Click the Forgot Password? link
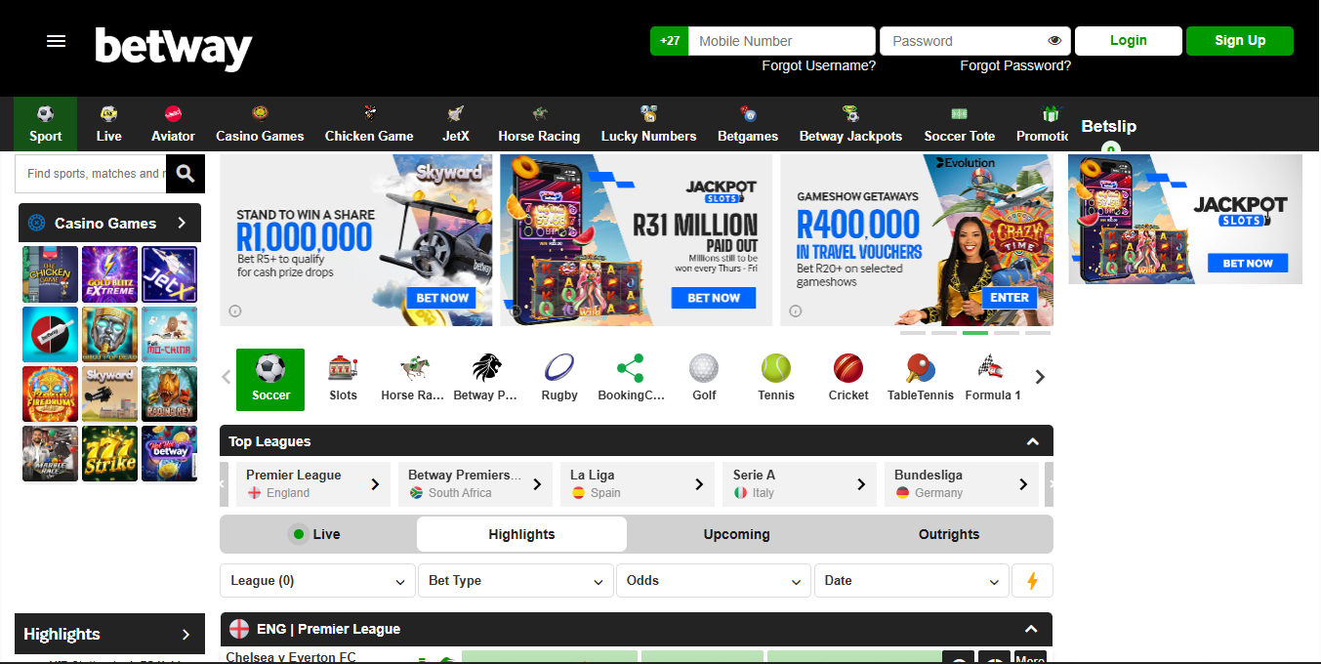This screenshot has width=1321, height=664. 1015,65
